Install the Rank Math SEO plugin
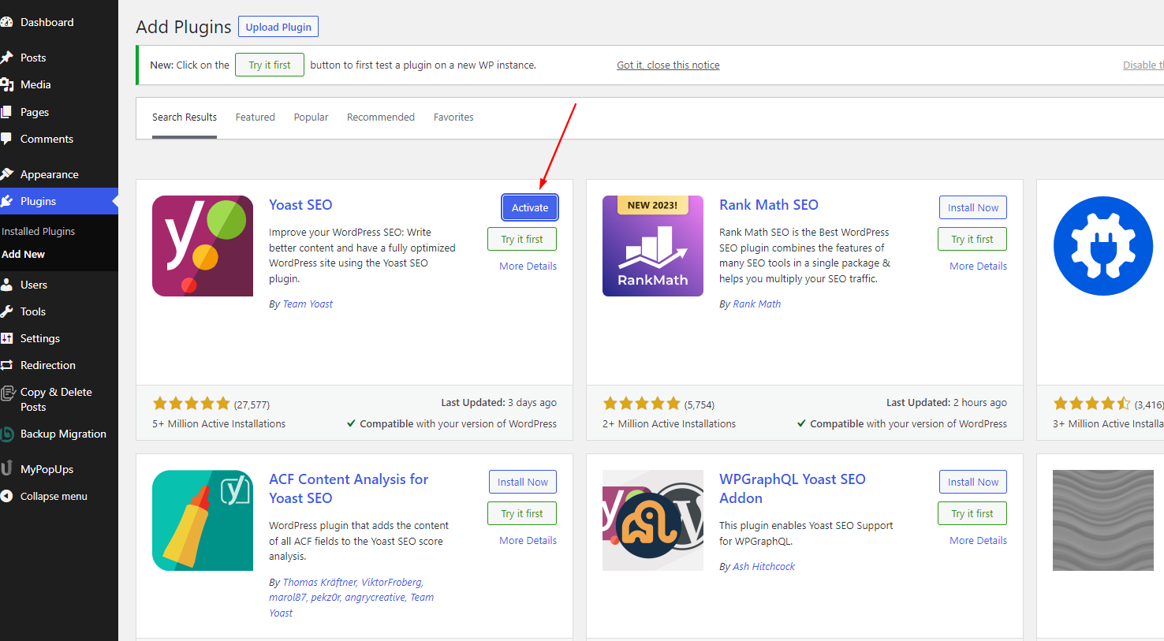 tap(973, 207)
